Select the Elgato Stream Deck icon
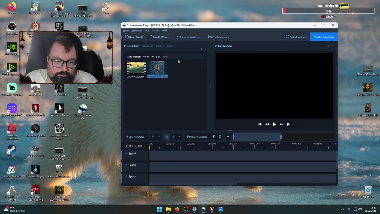The height and width of the screenshot is (214, 380). point(12,111)
